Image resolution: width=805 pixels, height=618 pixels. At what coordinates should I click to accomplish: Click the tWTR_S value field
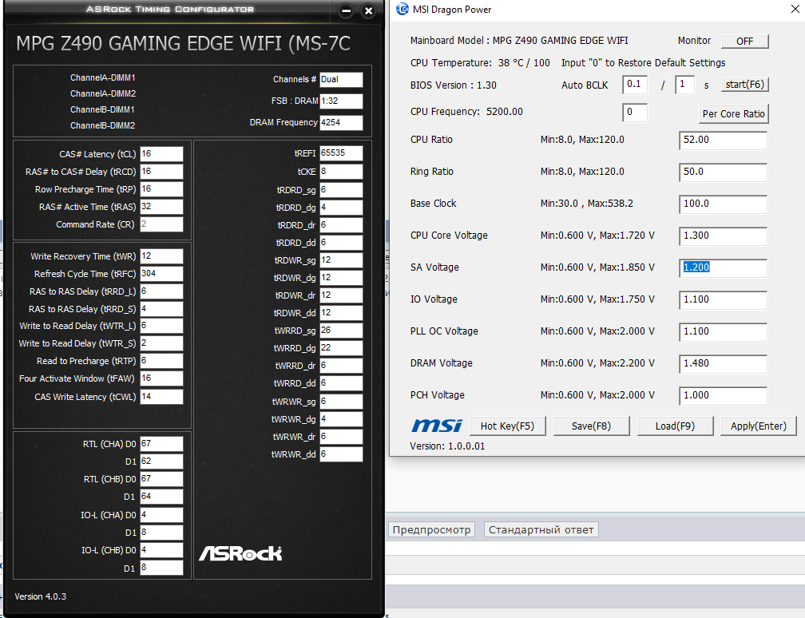coord(161,343)
